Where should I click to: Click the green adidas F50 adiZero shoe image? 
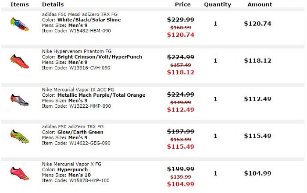coord(19,136)
